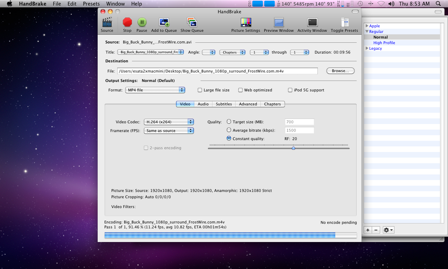448x269 pixels.
Task: Open the Video Codec dropdown
Action: pos(169,122)
